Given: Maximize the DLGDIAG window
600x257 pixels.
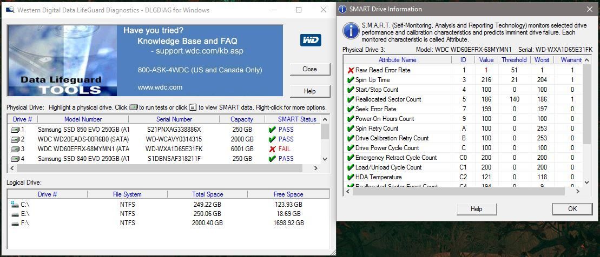Looking at the screenshot, I should pyautogui.click(x=299, y=10).
